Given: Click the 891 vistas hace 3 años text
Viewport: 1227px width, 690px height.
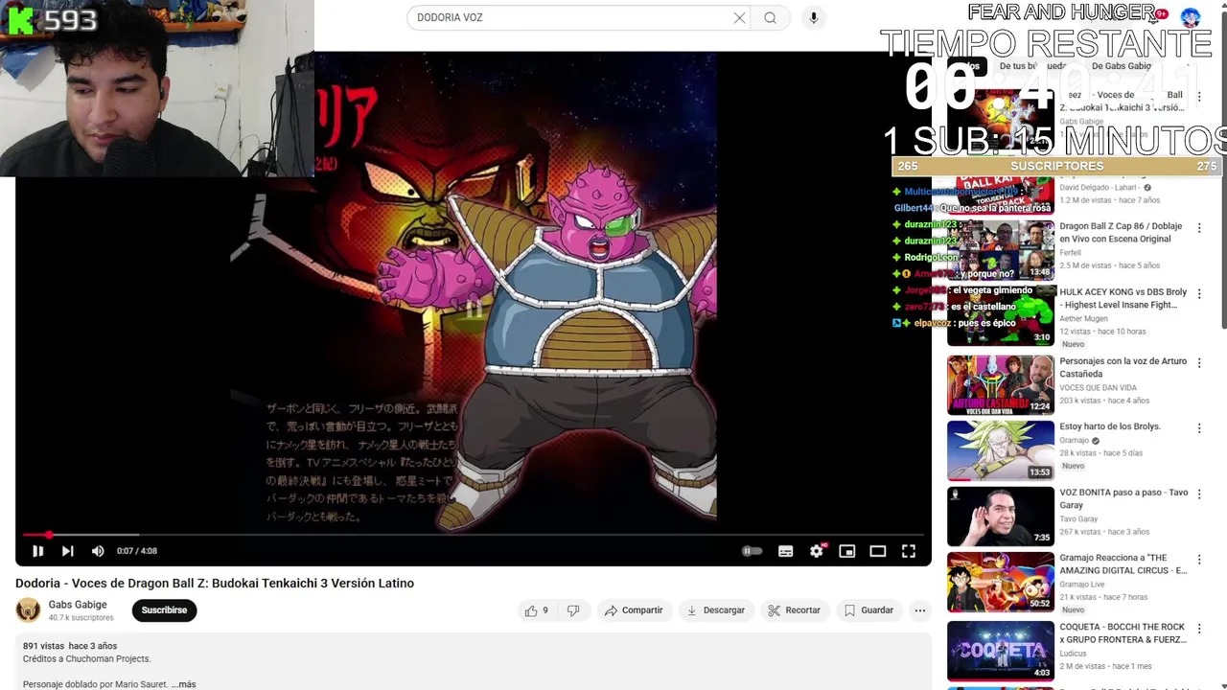Looking at the screenshot, I should tap(70, 646).
